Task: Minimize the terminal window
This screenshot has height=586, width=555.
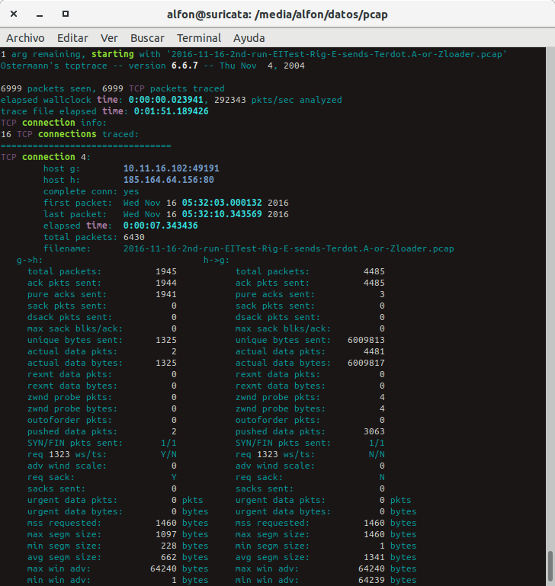Action: pos(40,14)
